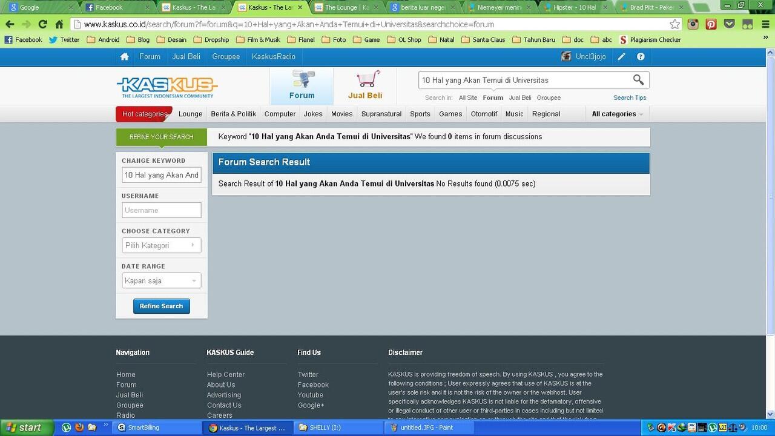This screenshot has width=775, height=436.
Task: Reload the page
Action: point(42,24)
